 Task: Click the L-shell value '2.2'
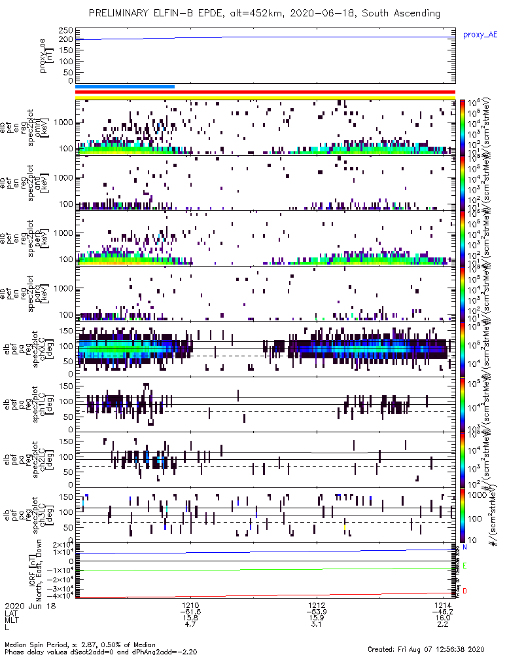pos(443,624)
